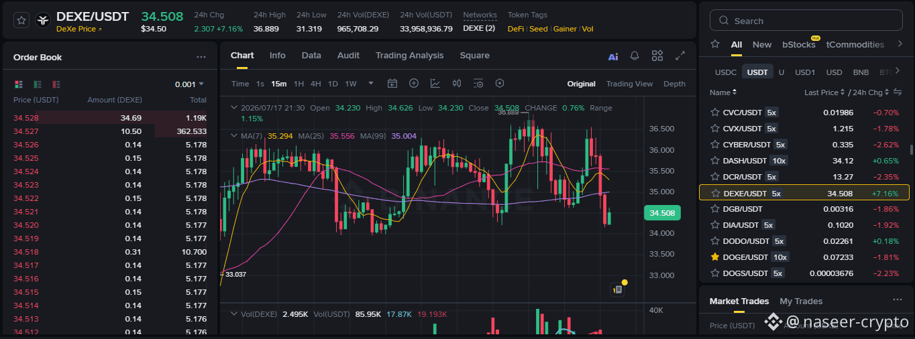Collapse the OHLC info chevron
The image size is (915, 339).
click(233, 108)
